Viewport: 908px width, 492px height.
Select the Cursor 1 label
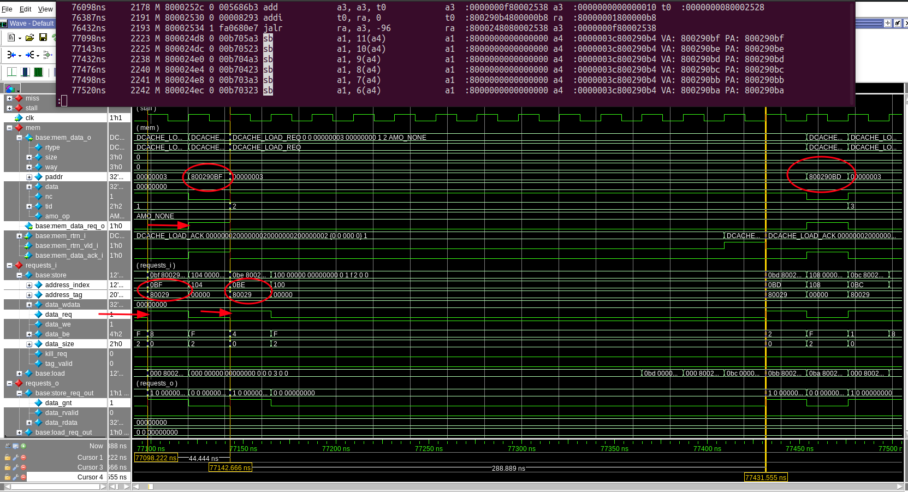click(90, 458)
